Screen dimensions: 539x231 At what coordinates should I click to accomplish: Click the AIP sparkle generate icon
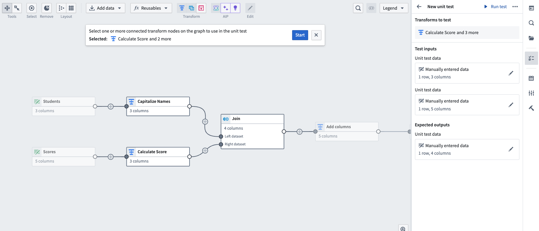point(225,8)
